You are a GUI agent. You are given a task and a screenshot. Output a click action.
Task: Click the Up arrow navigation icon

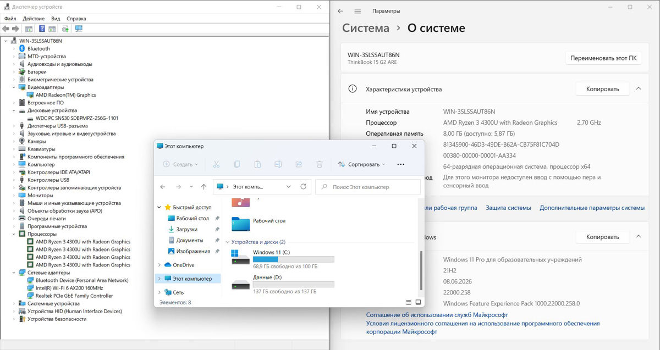[204, 187]
